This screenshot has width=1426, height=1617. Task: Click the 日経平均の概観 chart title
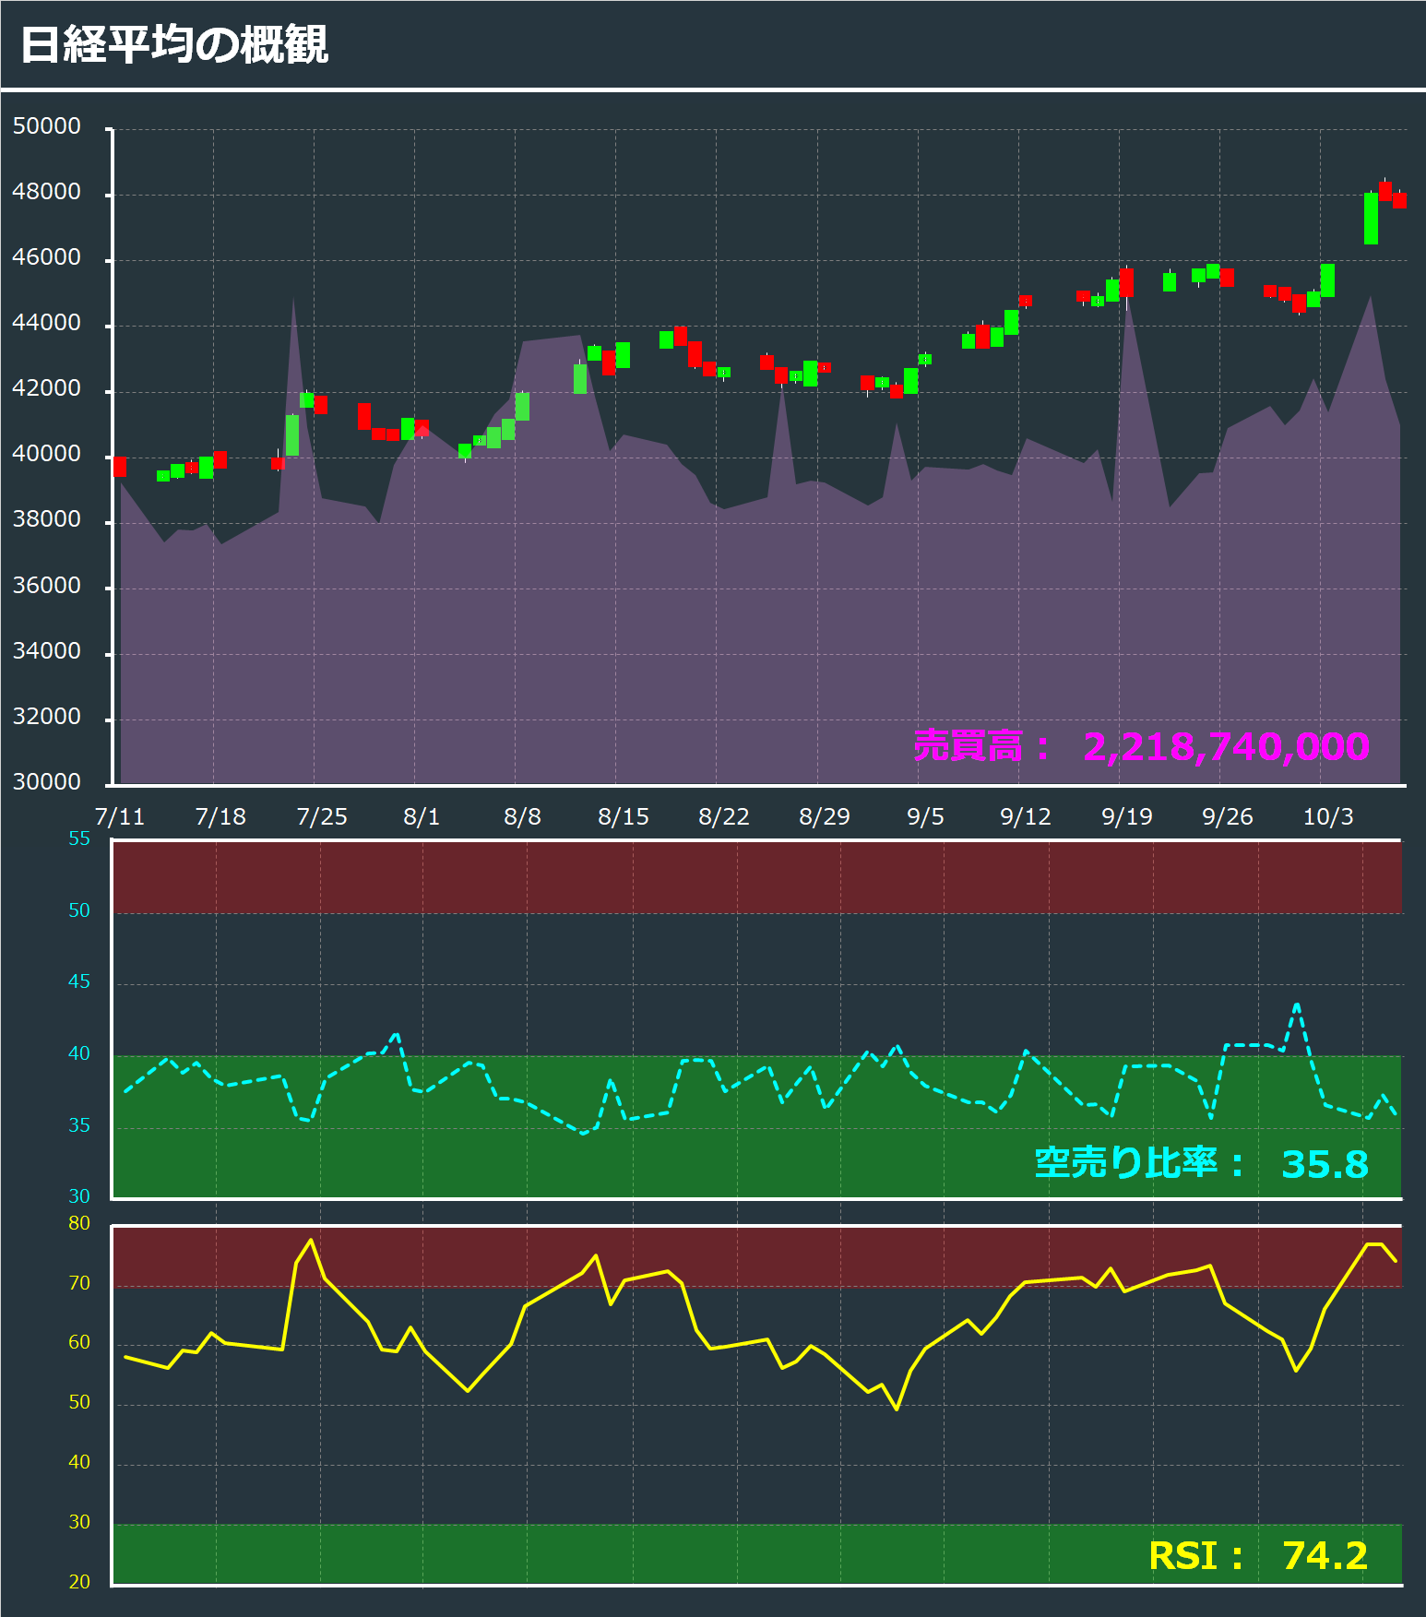point(174,44)
